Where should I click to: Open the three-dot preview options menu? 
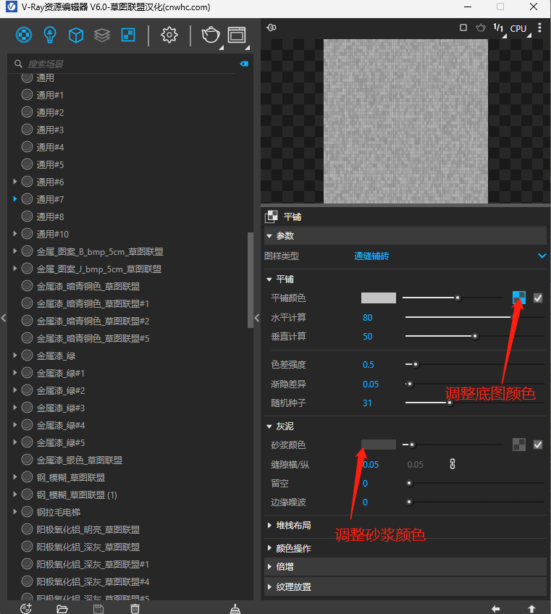point(539,28)
